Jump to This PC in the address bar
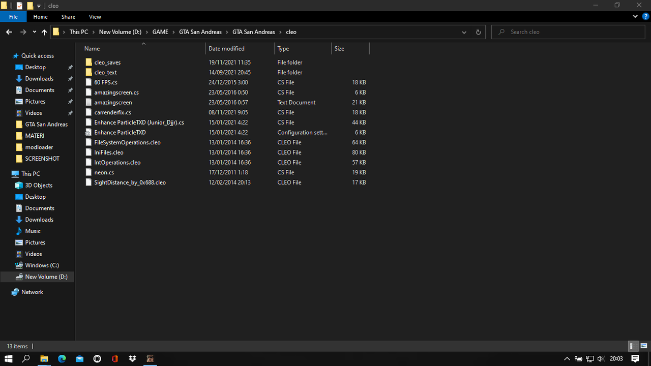The image size is (651, 366). pos(79,32)
